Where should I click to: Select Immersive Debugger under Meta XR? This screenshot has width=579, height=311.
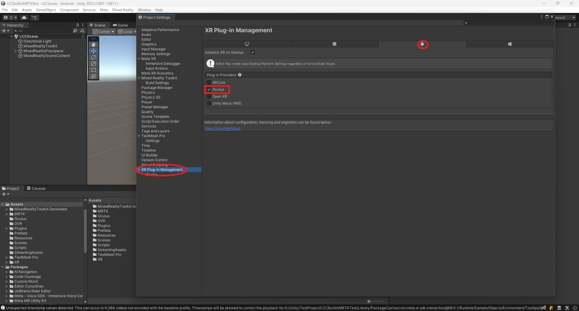pos(163,64)
